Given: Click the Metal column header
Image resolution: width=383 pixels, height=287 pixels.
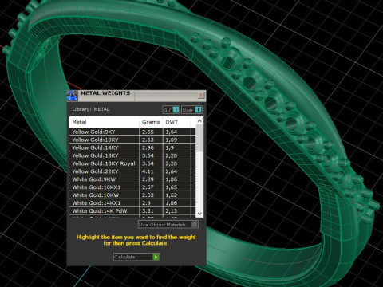Looking at the screenshot, I should 105,122.
